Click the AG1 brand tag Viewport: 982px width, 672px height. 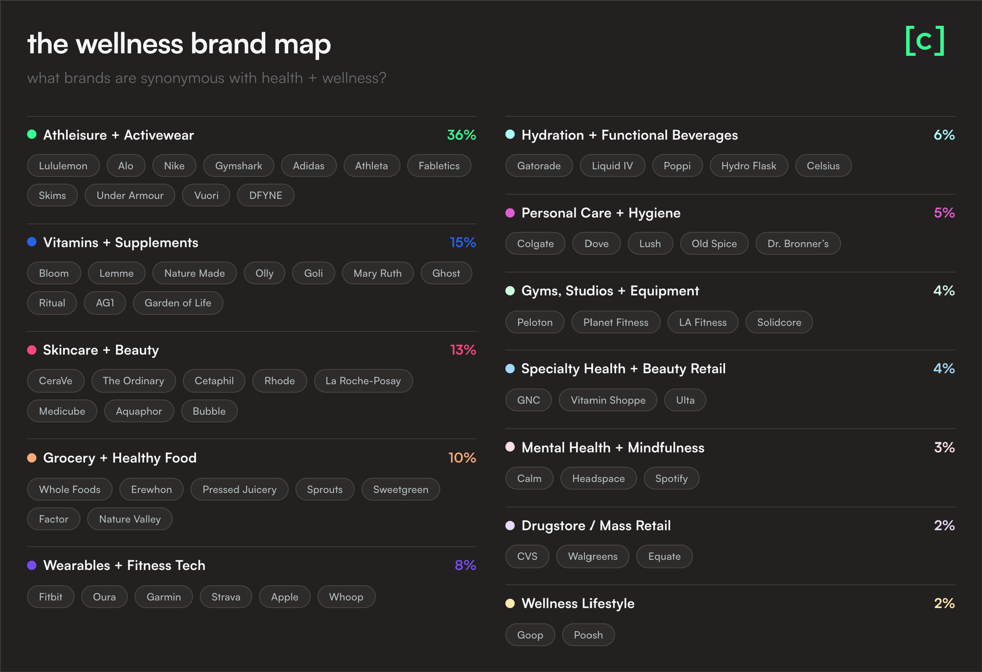click(x=105, y=303)
